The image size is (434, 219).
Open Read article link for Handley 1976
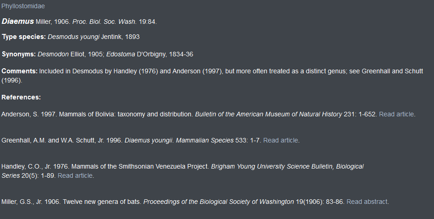(75, 175)
